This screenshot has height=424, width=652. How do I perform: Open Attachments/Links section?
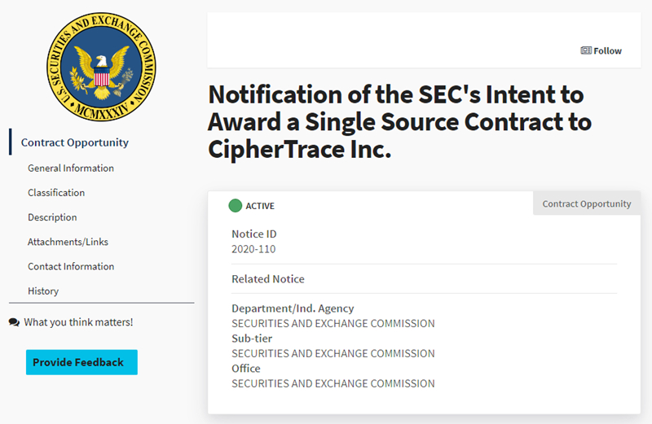tap(68, 242)
